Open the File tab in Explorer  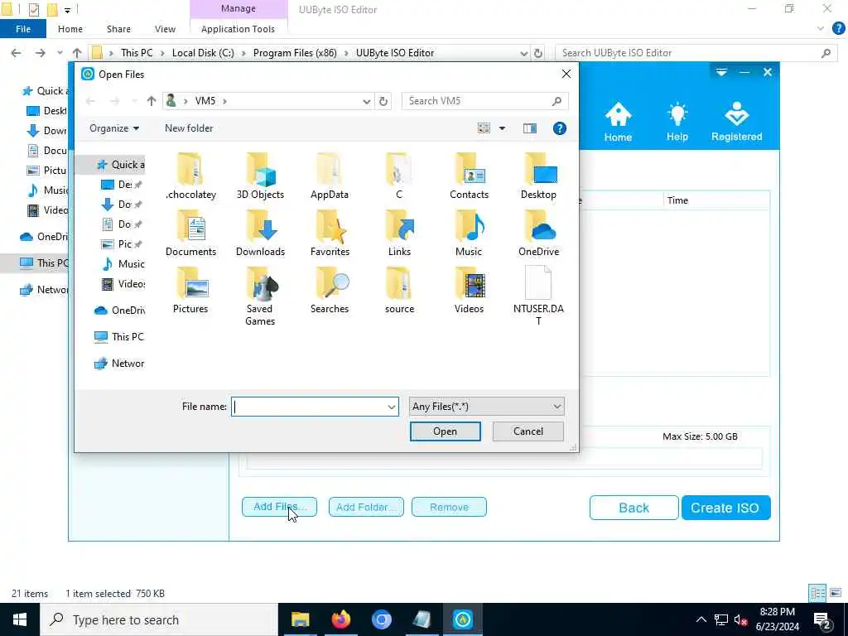[23, 29]
